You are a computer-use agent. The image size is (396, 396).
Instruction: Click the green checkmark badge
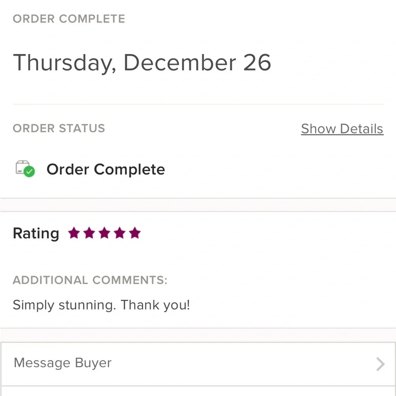tap(29, 172)
